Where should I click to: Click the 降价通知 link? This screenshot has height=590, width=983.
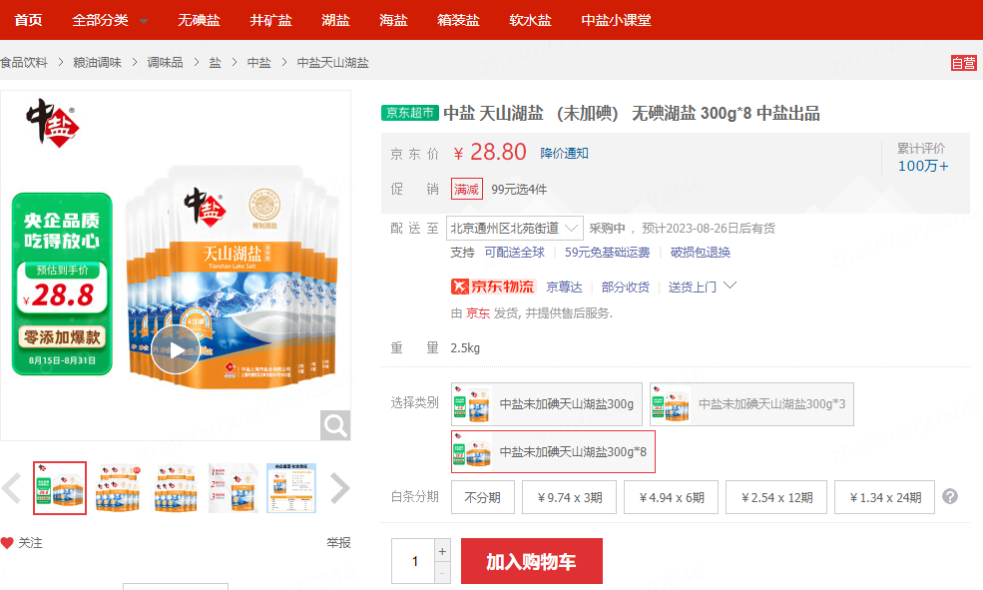[x=564, y=153]
